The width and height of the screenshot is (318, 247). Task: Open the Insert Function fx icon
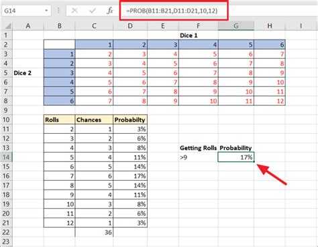pyautogui.click(x=110, y=11)
